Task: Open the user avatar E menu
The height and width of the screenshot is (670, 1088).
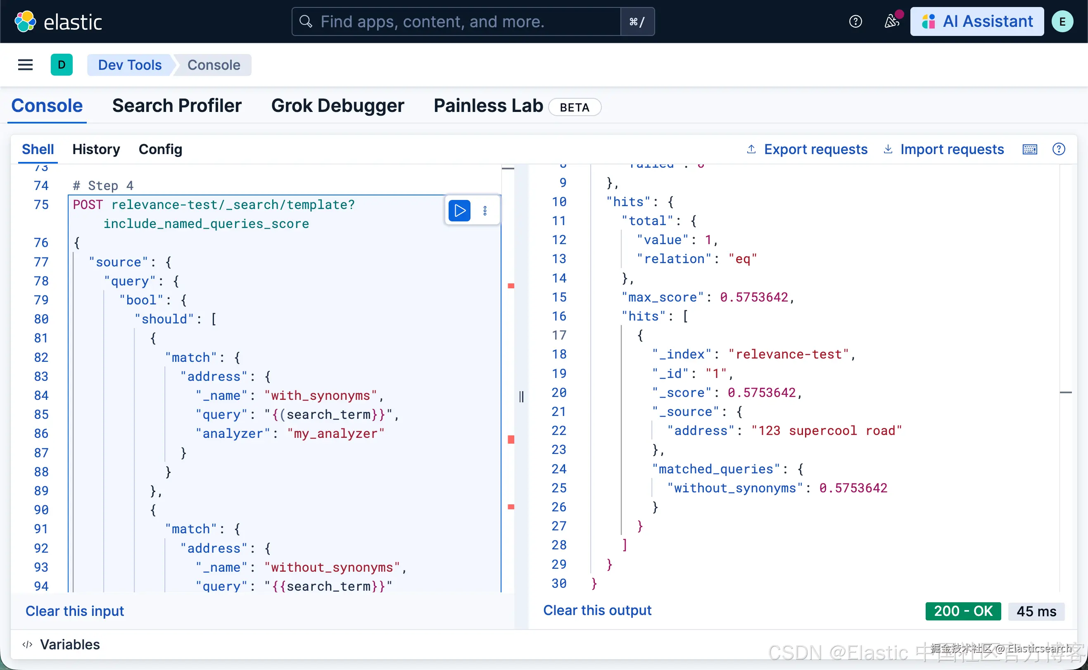Action: coord(1062,21)
